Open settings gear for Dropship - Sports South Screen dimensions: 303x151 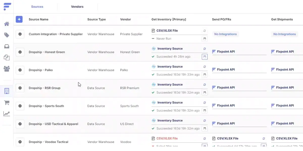(20, 106)
